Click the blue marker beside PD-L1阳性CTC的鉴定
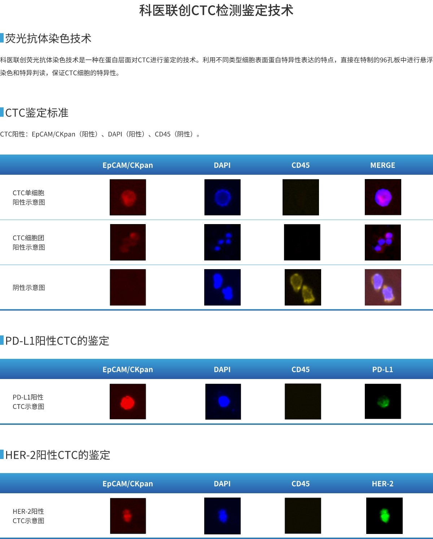The height and width of the screenshot is (539, 433). coord(3,340)
